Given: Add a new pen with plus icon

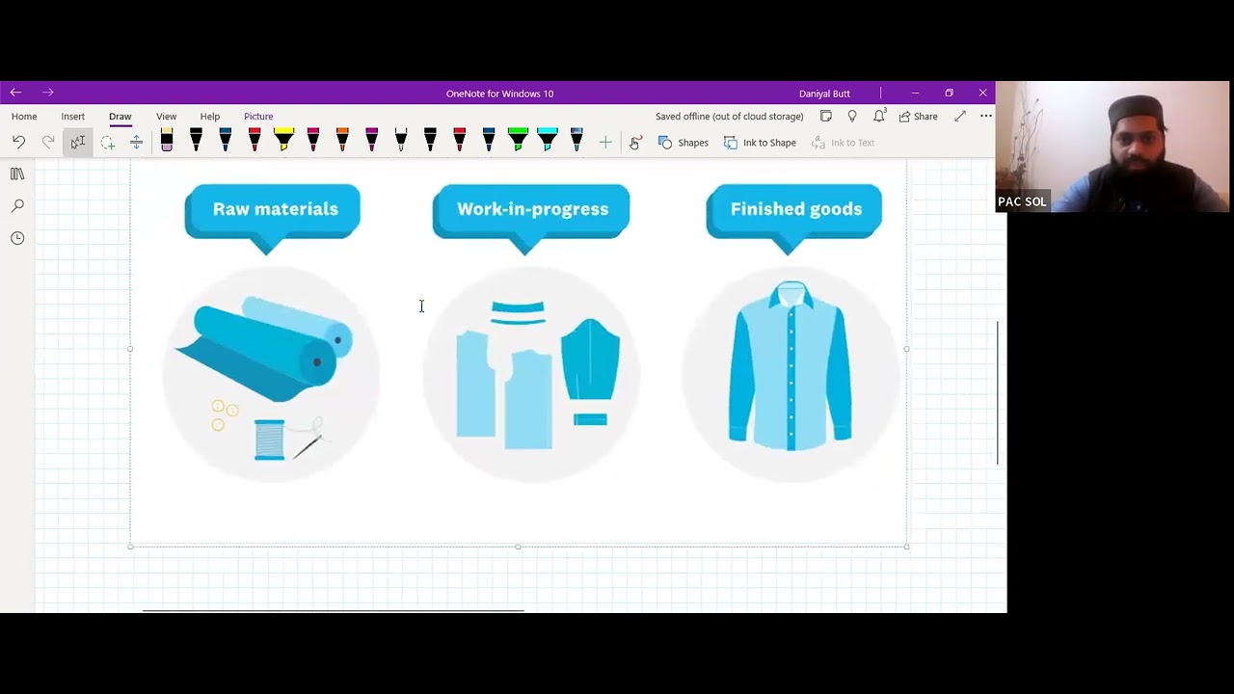Looking at the screenshot, I should tap(605, 143).
